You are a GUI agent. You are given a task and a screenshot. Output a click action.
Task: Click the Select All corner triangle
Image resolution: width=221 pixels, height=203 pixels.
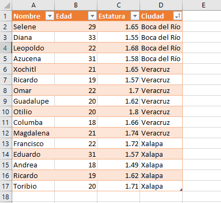click(x=7, y=5)
